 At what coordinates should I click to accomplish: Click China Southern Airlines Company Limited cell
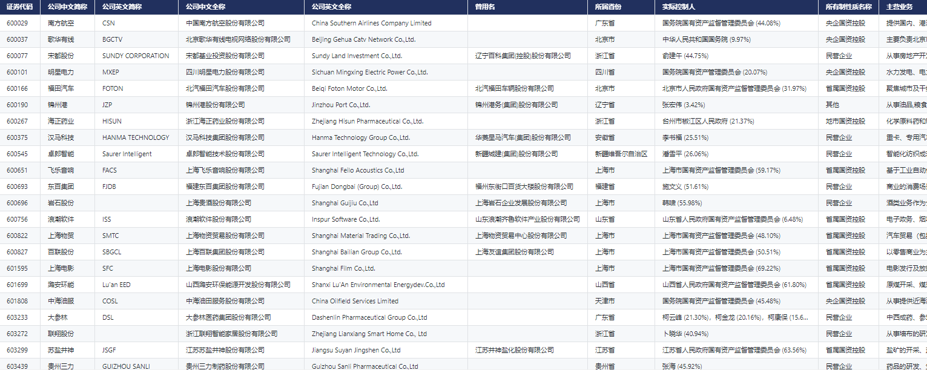point(386,23)
